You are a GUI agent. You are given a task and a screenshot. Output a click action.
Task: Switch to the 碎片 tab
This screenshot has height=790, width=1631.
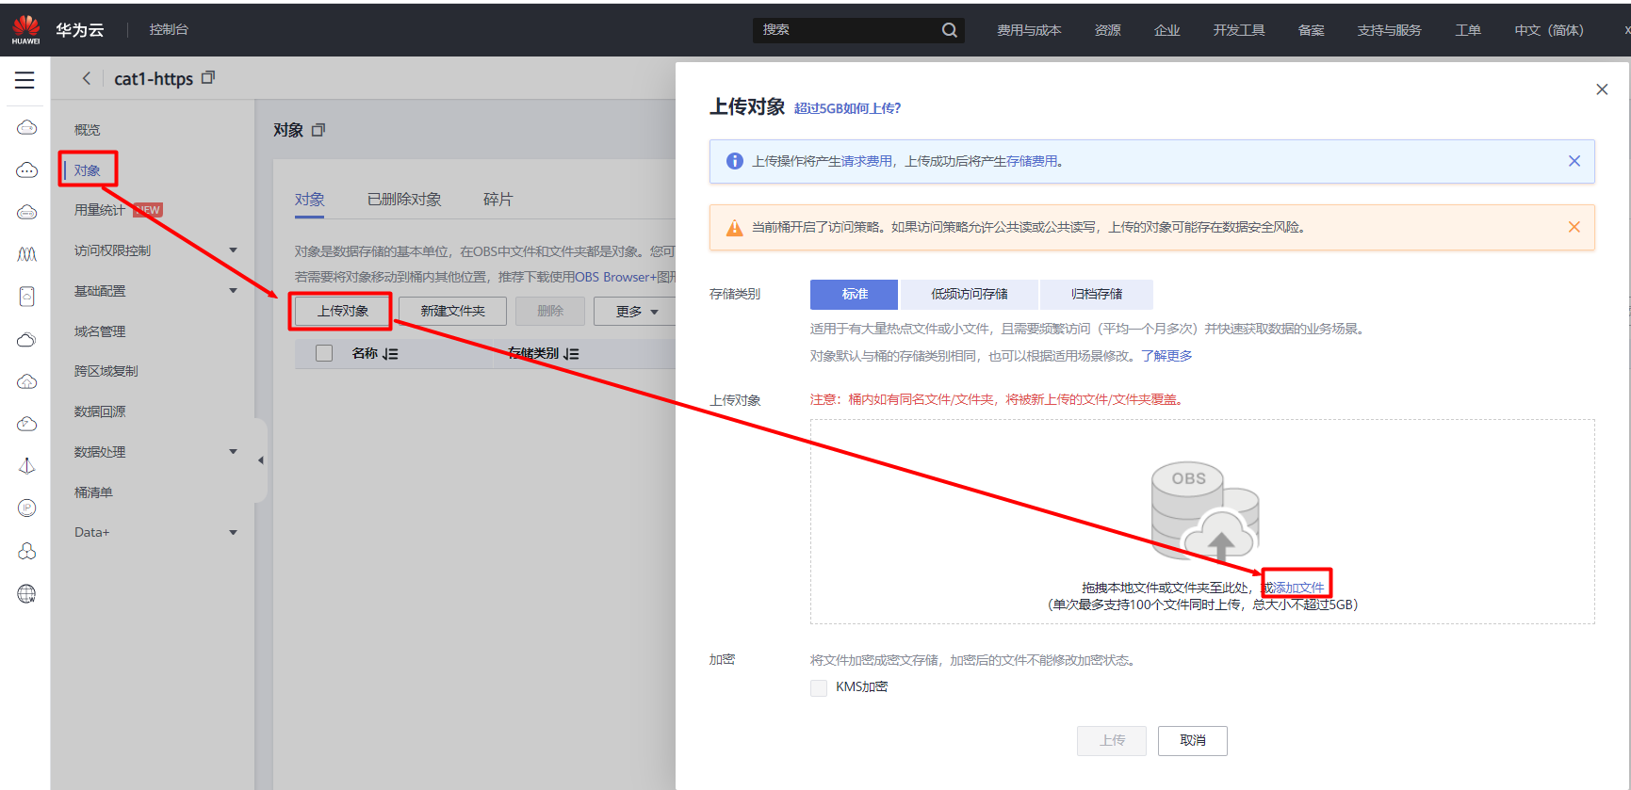pyautogui.click(x=497, y=200)
